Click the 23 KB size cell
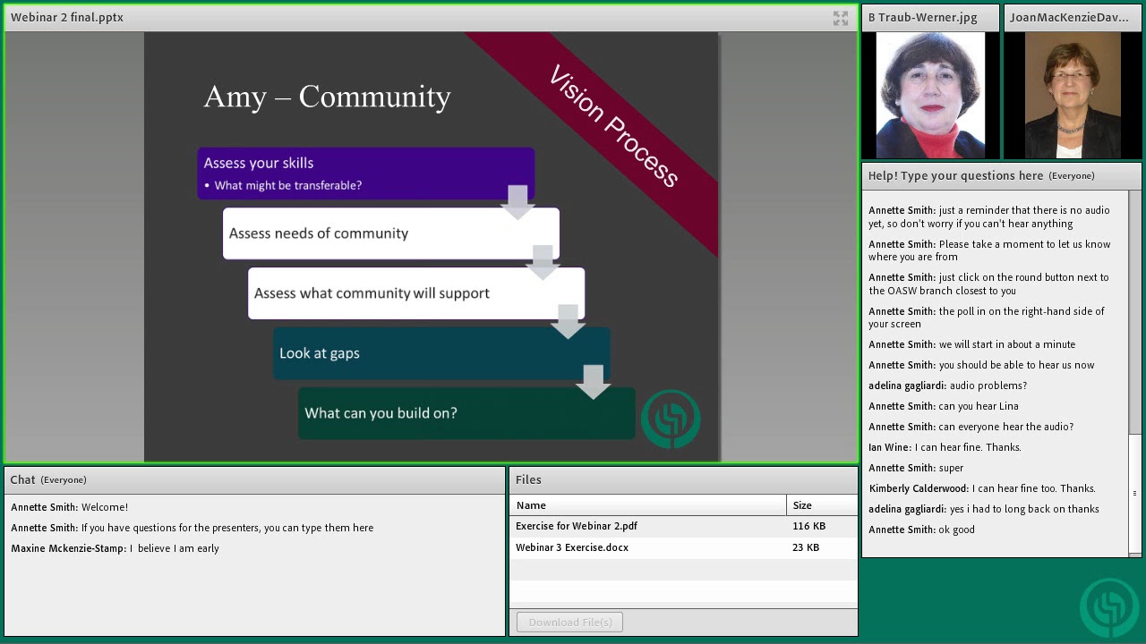 click(x=805, y=547)
